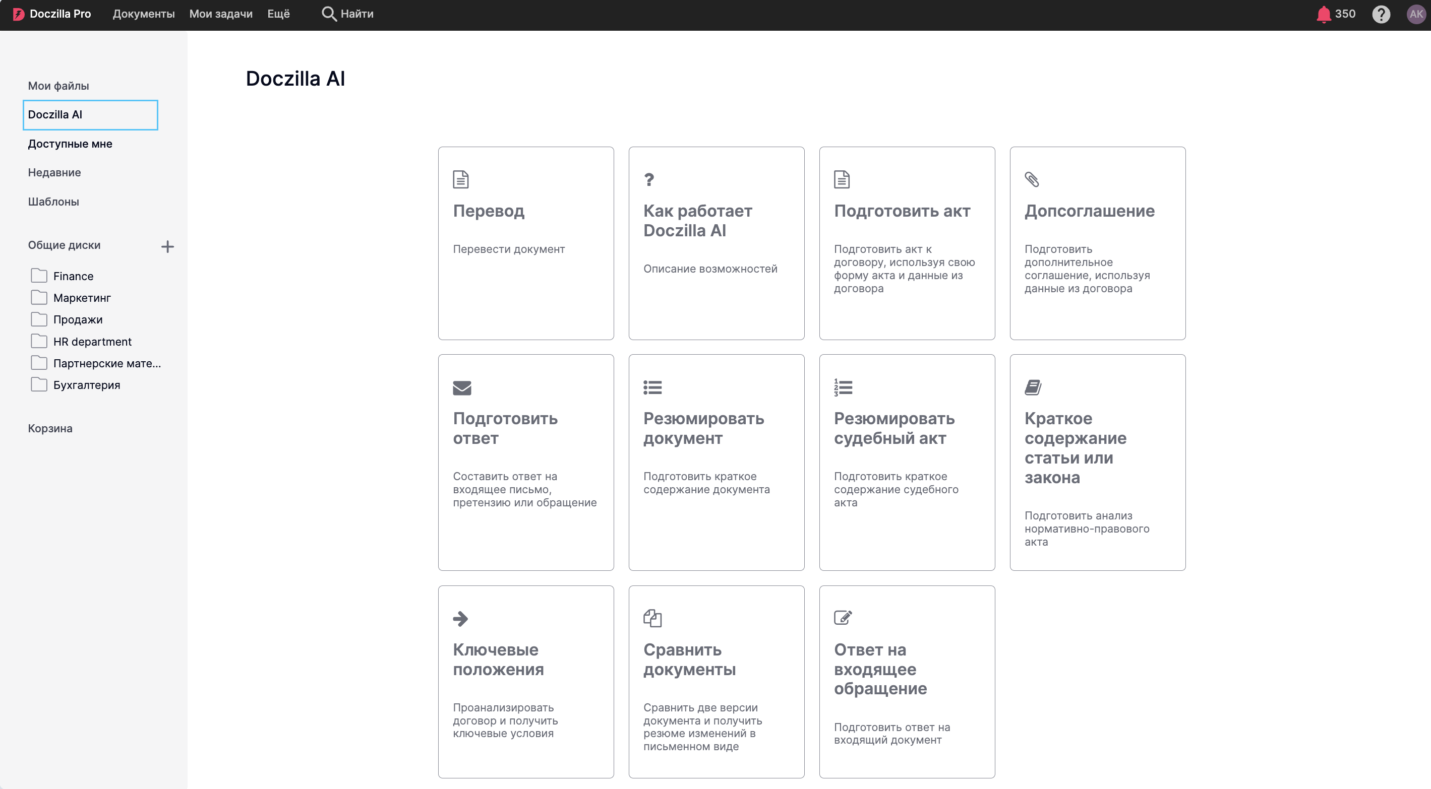Click the book icon on Краткое содержание card

[x=1033, y=387]
